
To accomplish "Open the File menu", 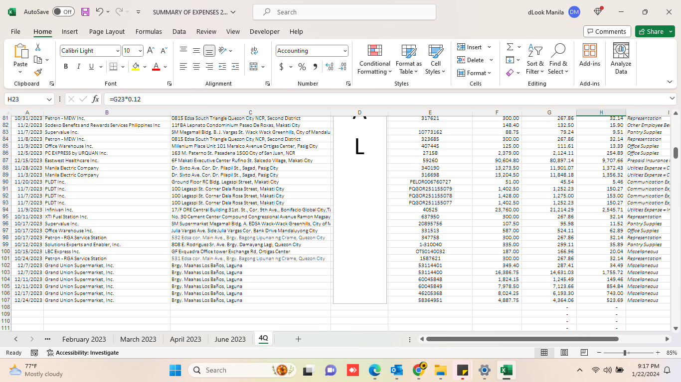I will pos(15,31).
